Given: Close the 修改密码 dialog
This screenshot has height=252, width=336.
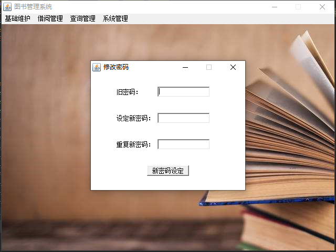Looking at the screenshot, I should pyautogui.click(x=233, y=67).
